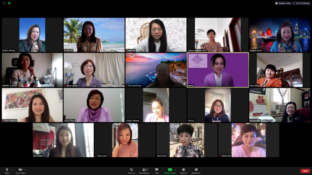Exit Full Screen mode
Image resolution: width=312 pixels, height=175 pixels.
(301, 3)
